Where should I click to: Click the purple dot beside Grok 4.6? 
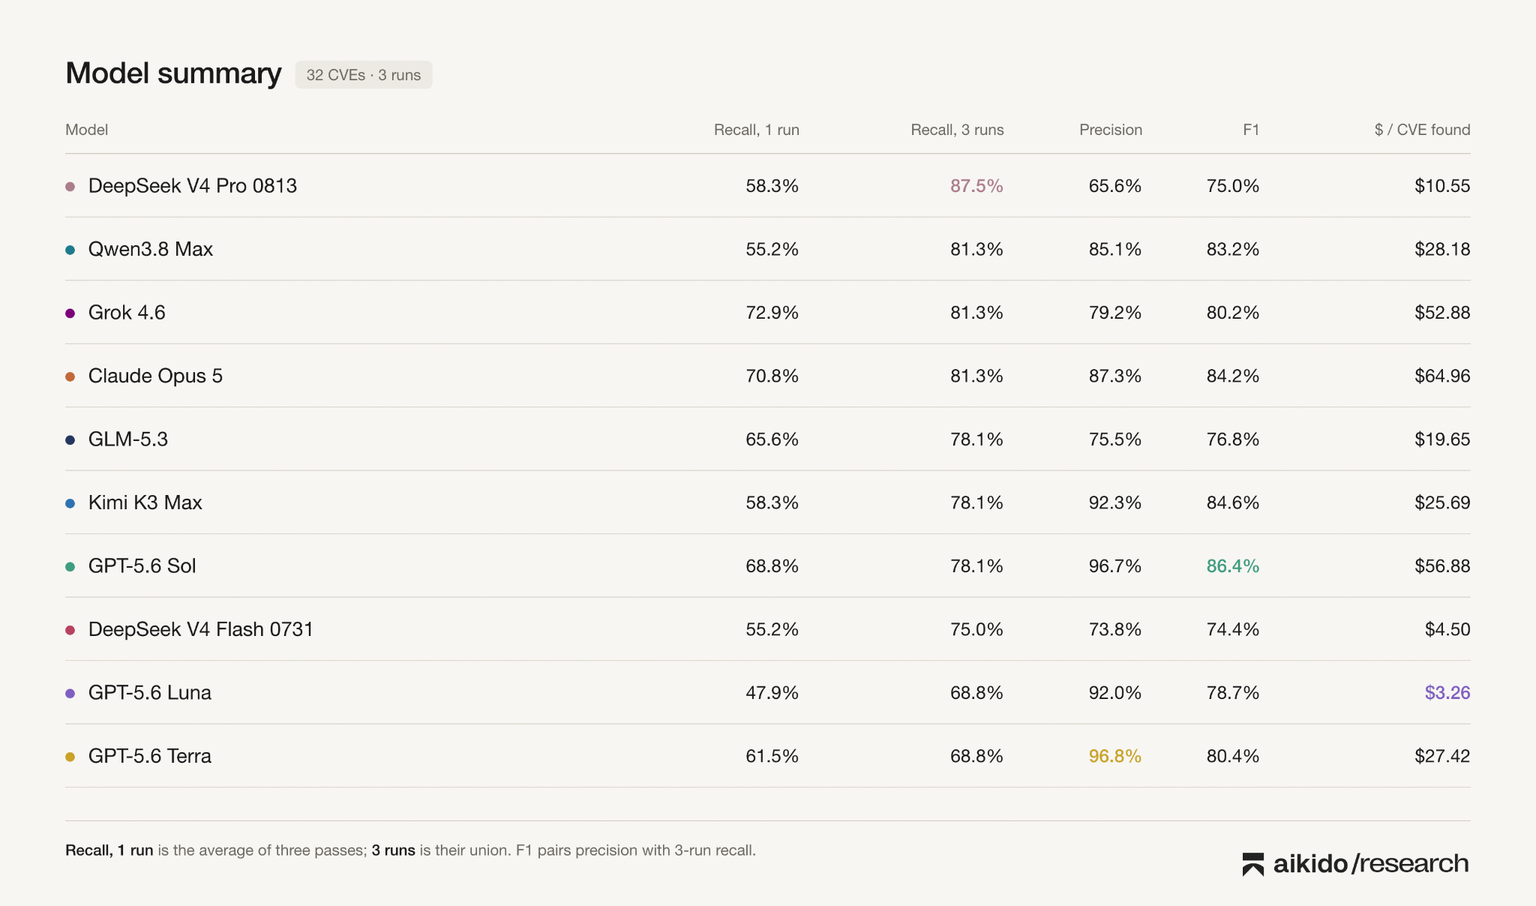point(70,313)
